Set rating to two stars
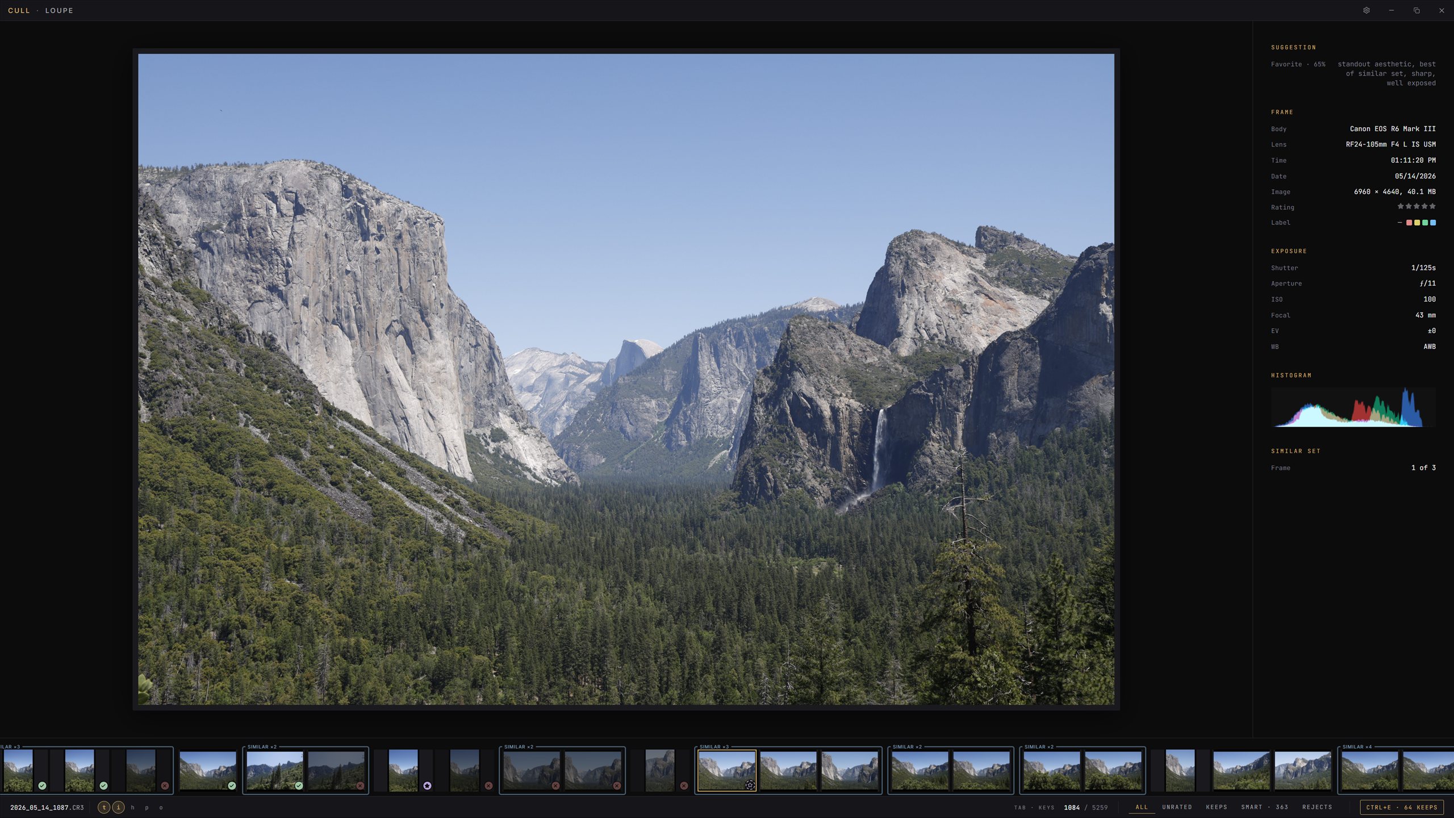 click(x=1409, y=206)
